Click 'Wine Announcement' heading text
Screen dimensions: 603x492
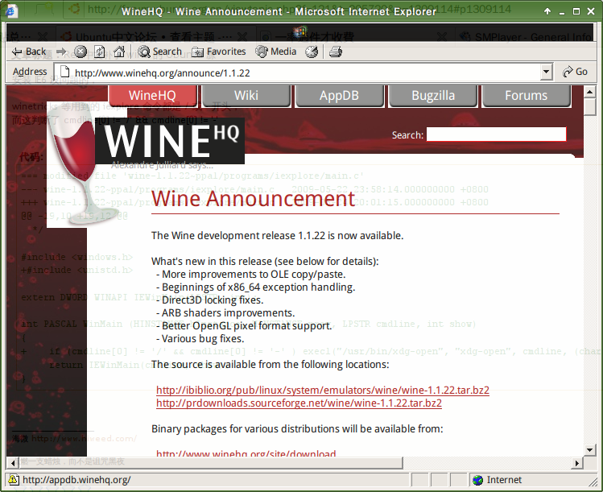tap(253, 199)
